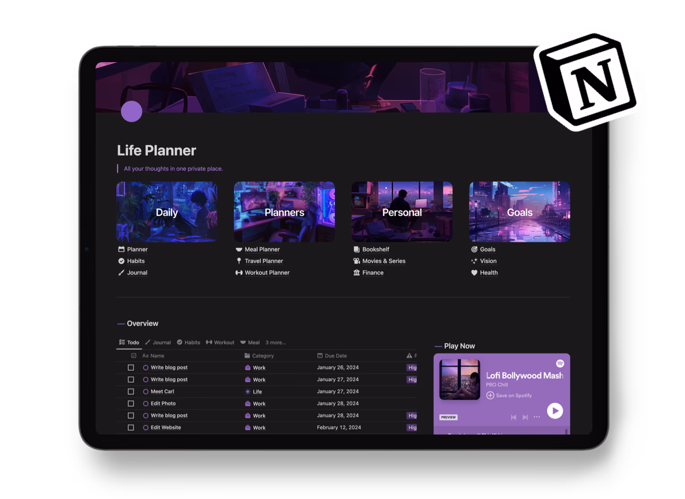The height and width of the screenshot is (499, 685).
Task: Click the Planner calendar icon
Action: coord(121,249)
